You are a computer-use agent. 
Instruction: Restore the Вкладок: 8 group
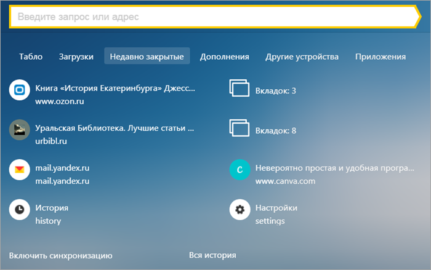(x=276, y=130)
